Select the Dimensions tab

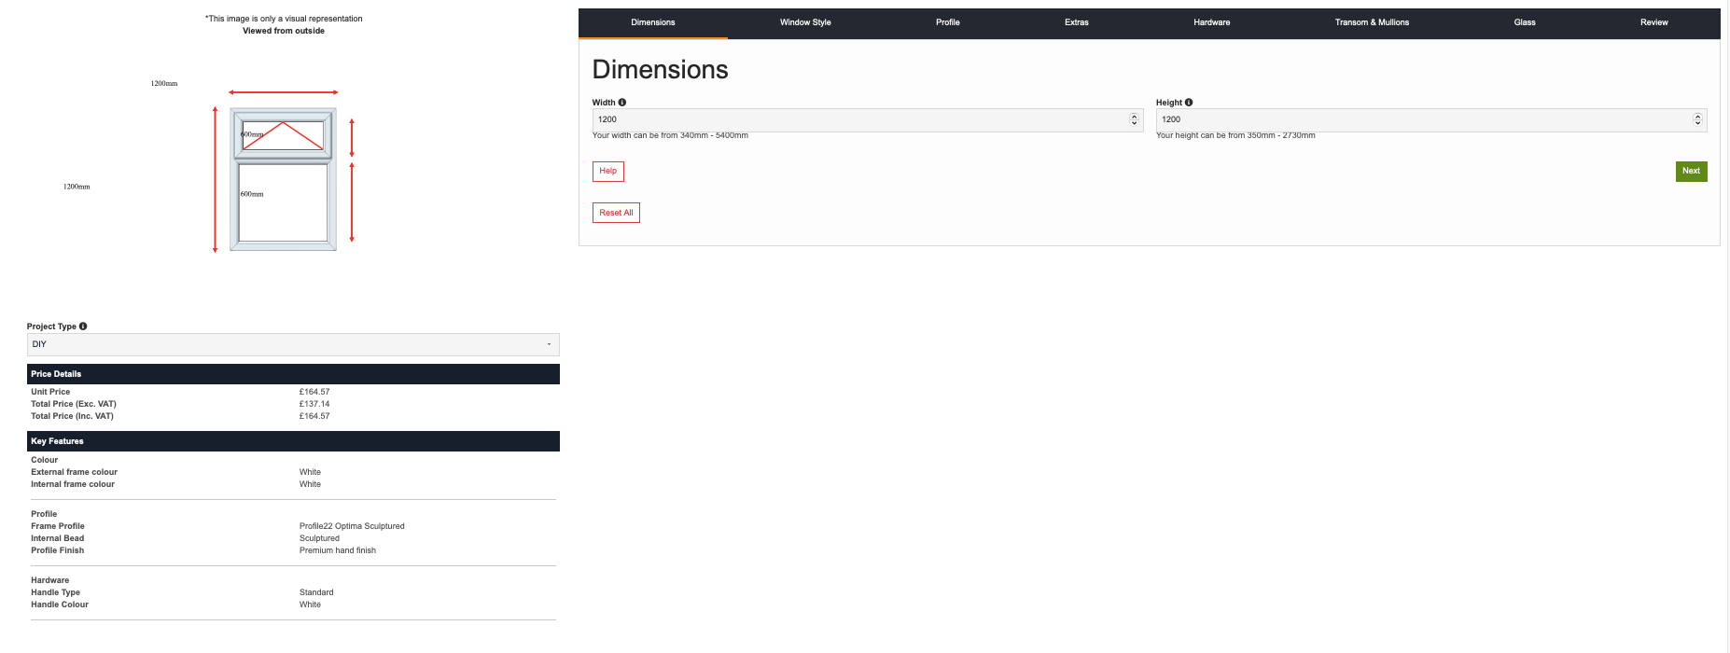point(652,22)
